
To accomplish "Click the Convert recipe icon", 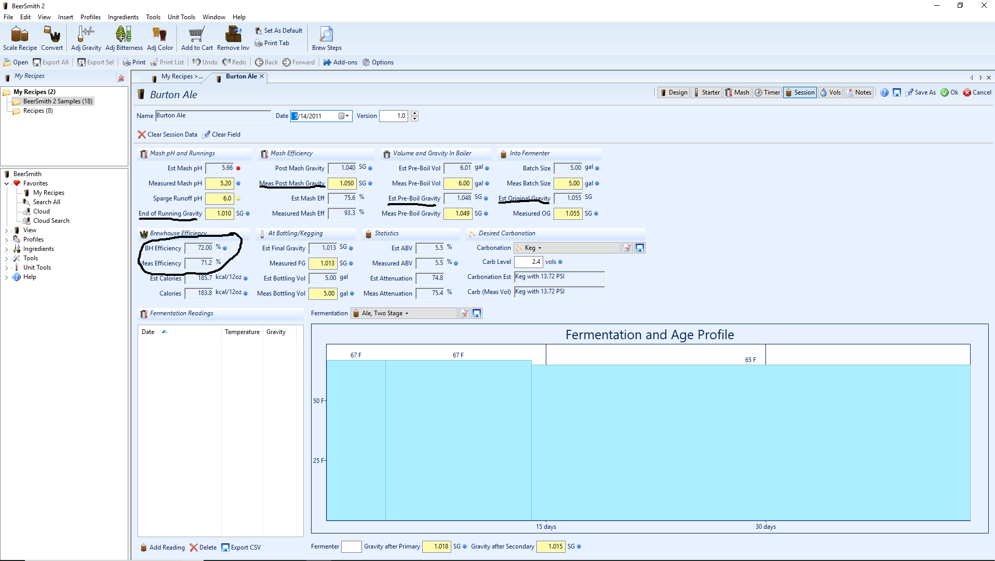I will click(x=52, y=38).
